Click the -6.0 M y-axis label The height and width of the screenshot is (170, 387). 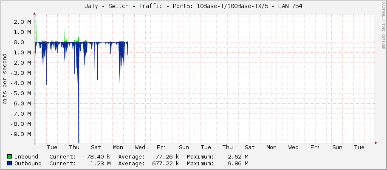(x=21, y=103)
